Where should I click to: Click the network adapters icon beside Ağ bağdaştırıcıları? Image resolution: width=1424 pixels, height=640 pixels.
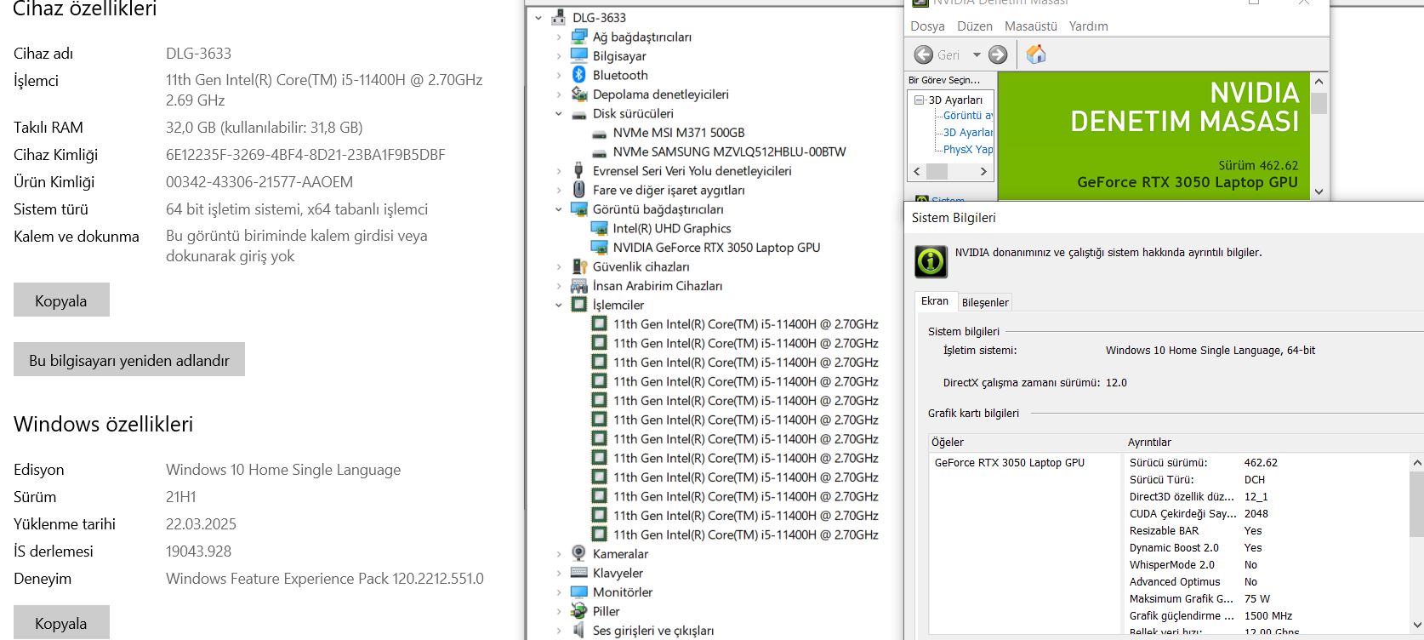coord(579,37)
